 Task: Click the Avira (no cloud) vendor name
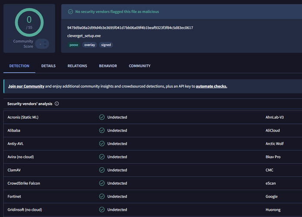point(21,157)
